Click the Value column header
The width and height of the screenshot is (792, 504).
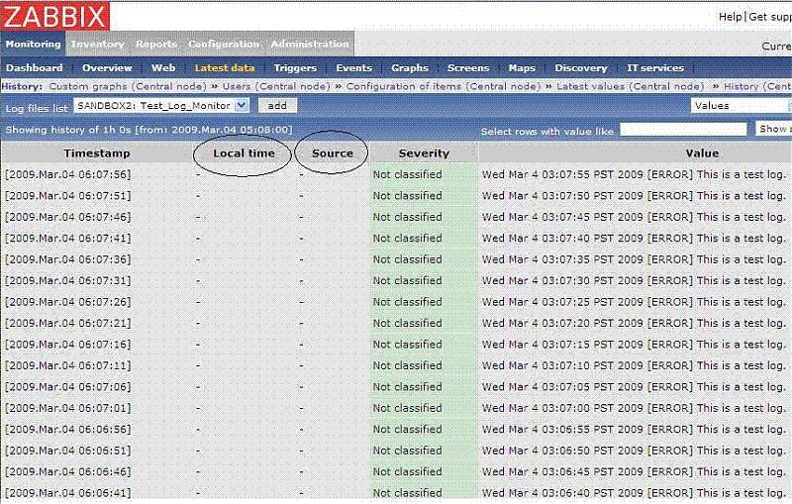pyautogui.click(x=702, y=153)
